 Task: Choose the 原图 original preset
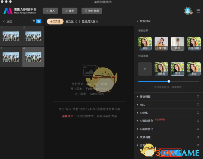coord(145,44)
